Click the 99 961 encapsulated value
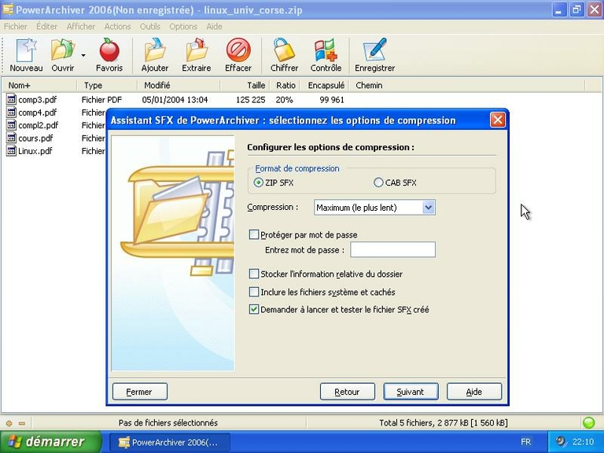 (x=332, y=100)
